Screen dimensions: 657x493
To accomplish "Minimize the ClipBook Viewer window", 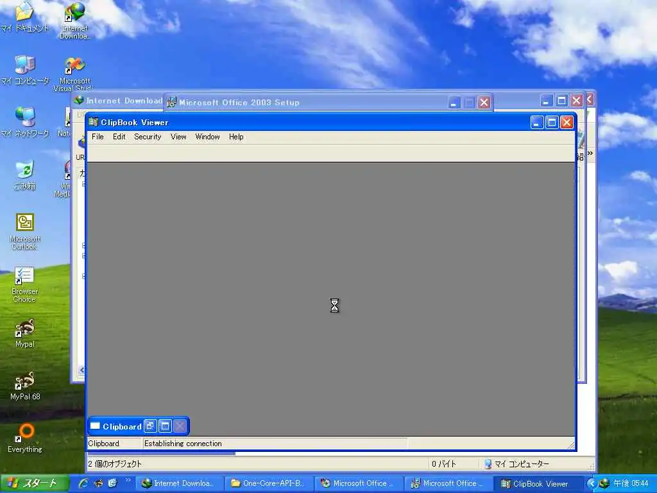I will [537, 123].
